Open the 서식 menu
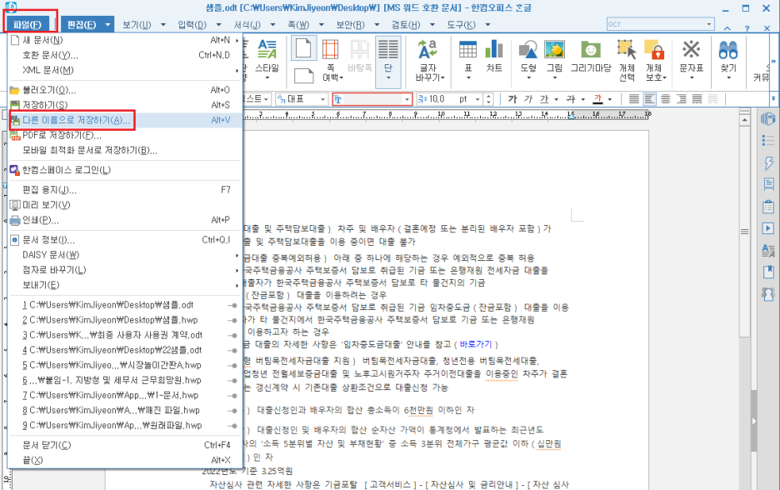 coord(247,24)
